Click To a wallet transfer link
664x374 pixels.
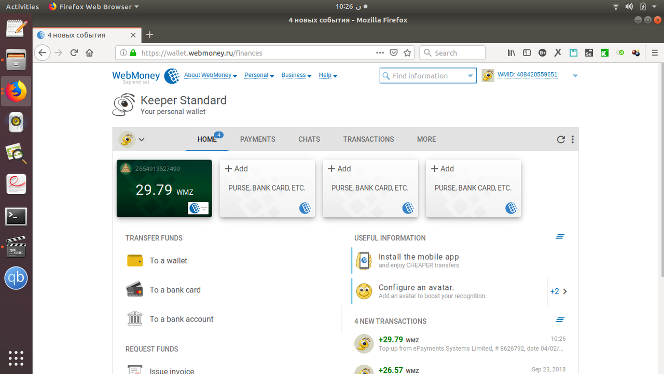[x=169, y=261]
